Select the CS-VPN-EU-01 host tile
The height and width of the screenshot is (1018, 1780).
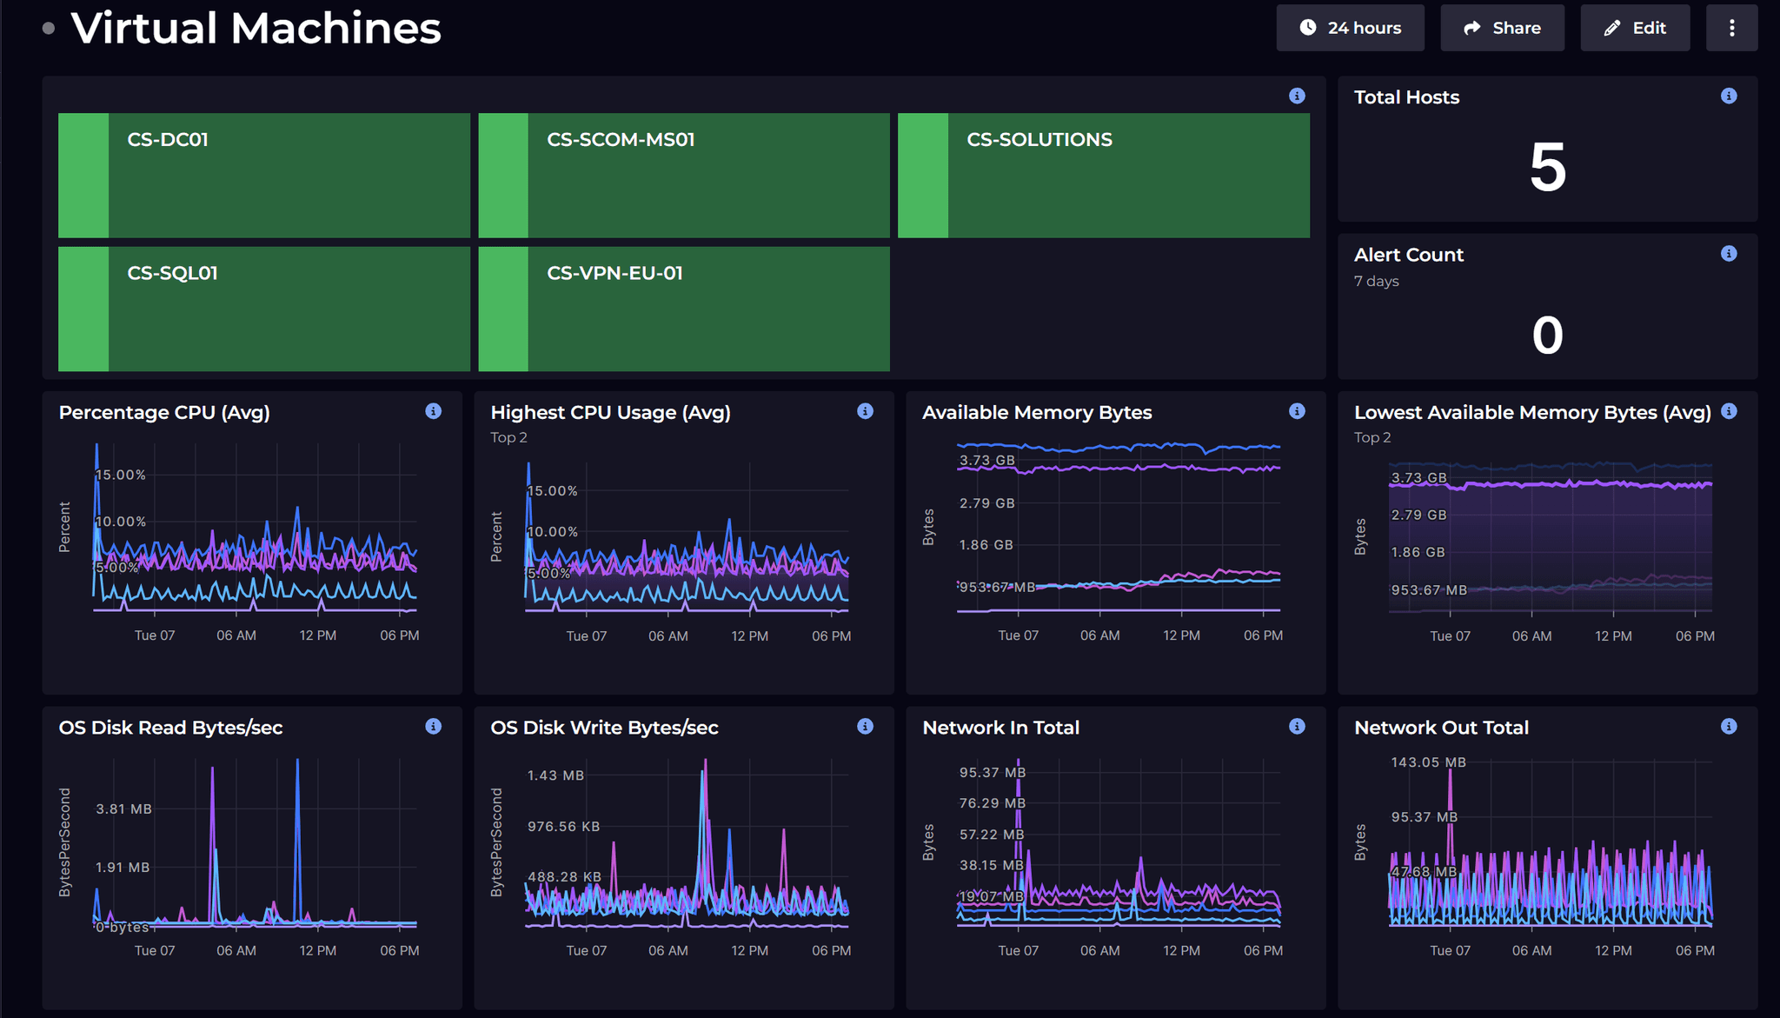tap(683, 309)
